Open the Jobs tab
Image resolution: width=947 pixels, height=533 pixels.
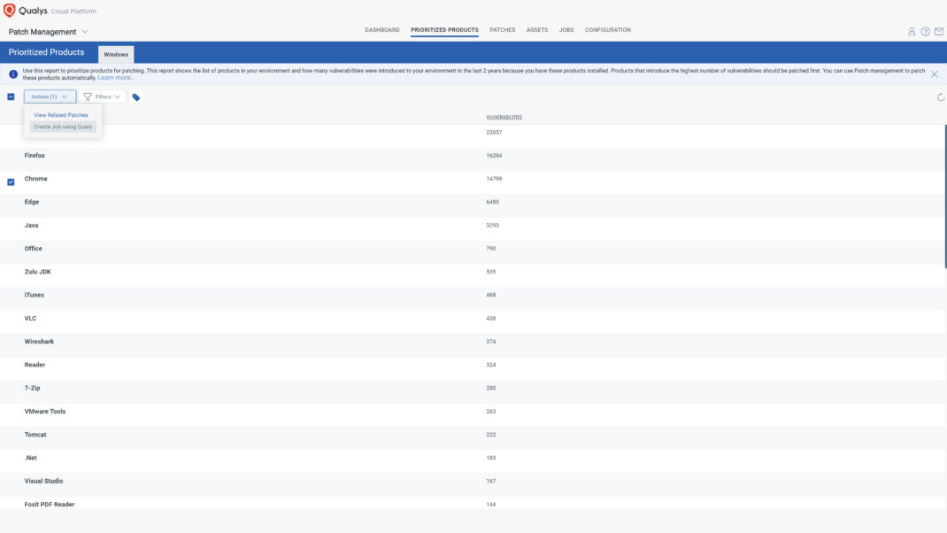(566, 29)
